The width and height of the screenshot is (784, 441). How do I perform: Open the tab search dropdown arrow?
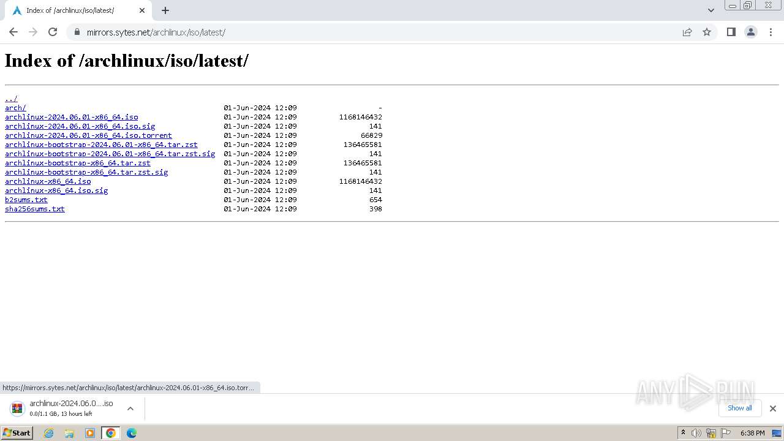[711, 10]
